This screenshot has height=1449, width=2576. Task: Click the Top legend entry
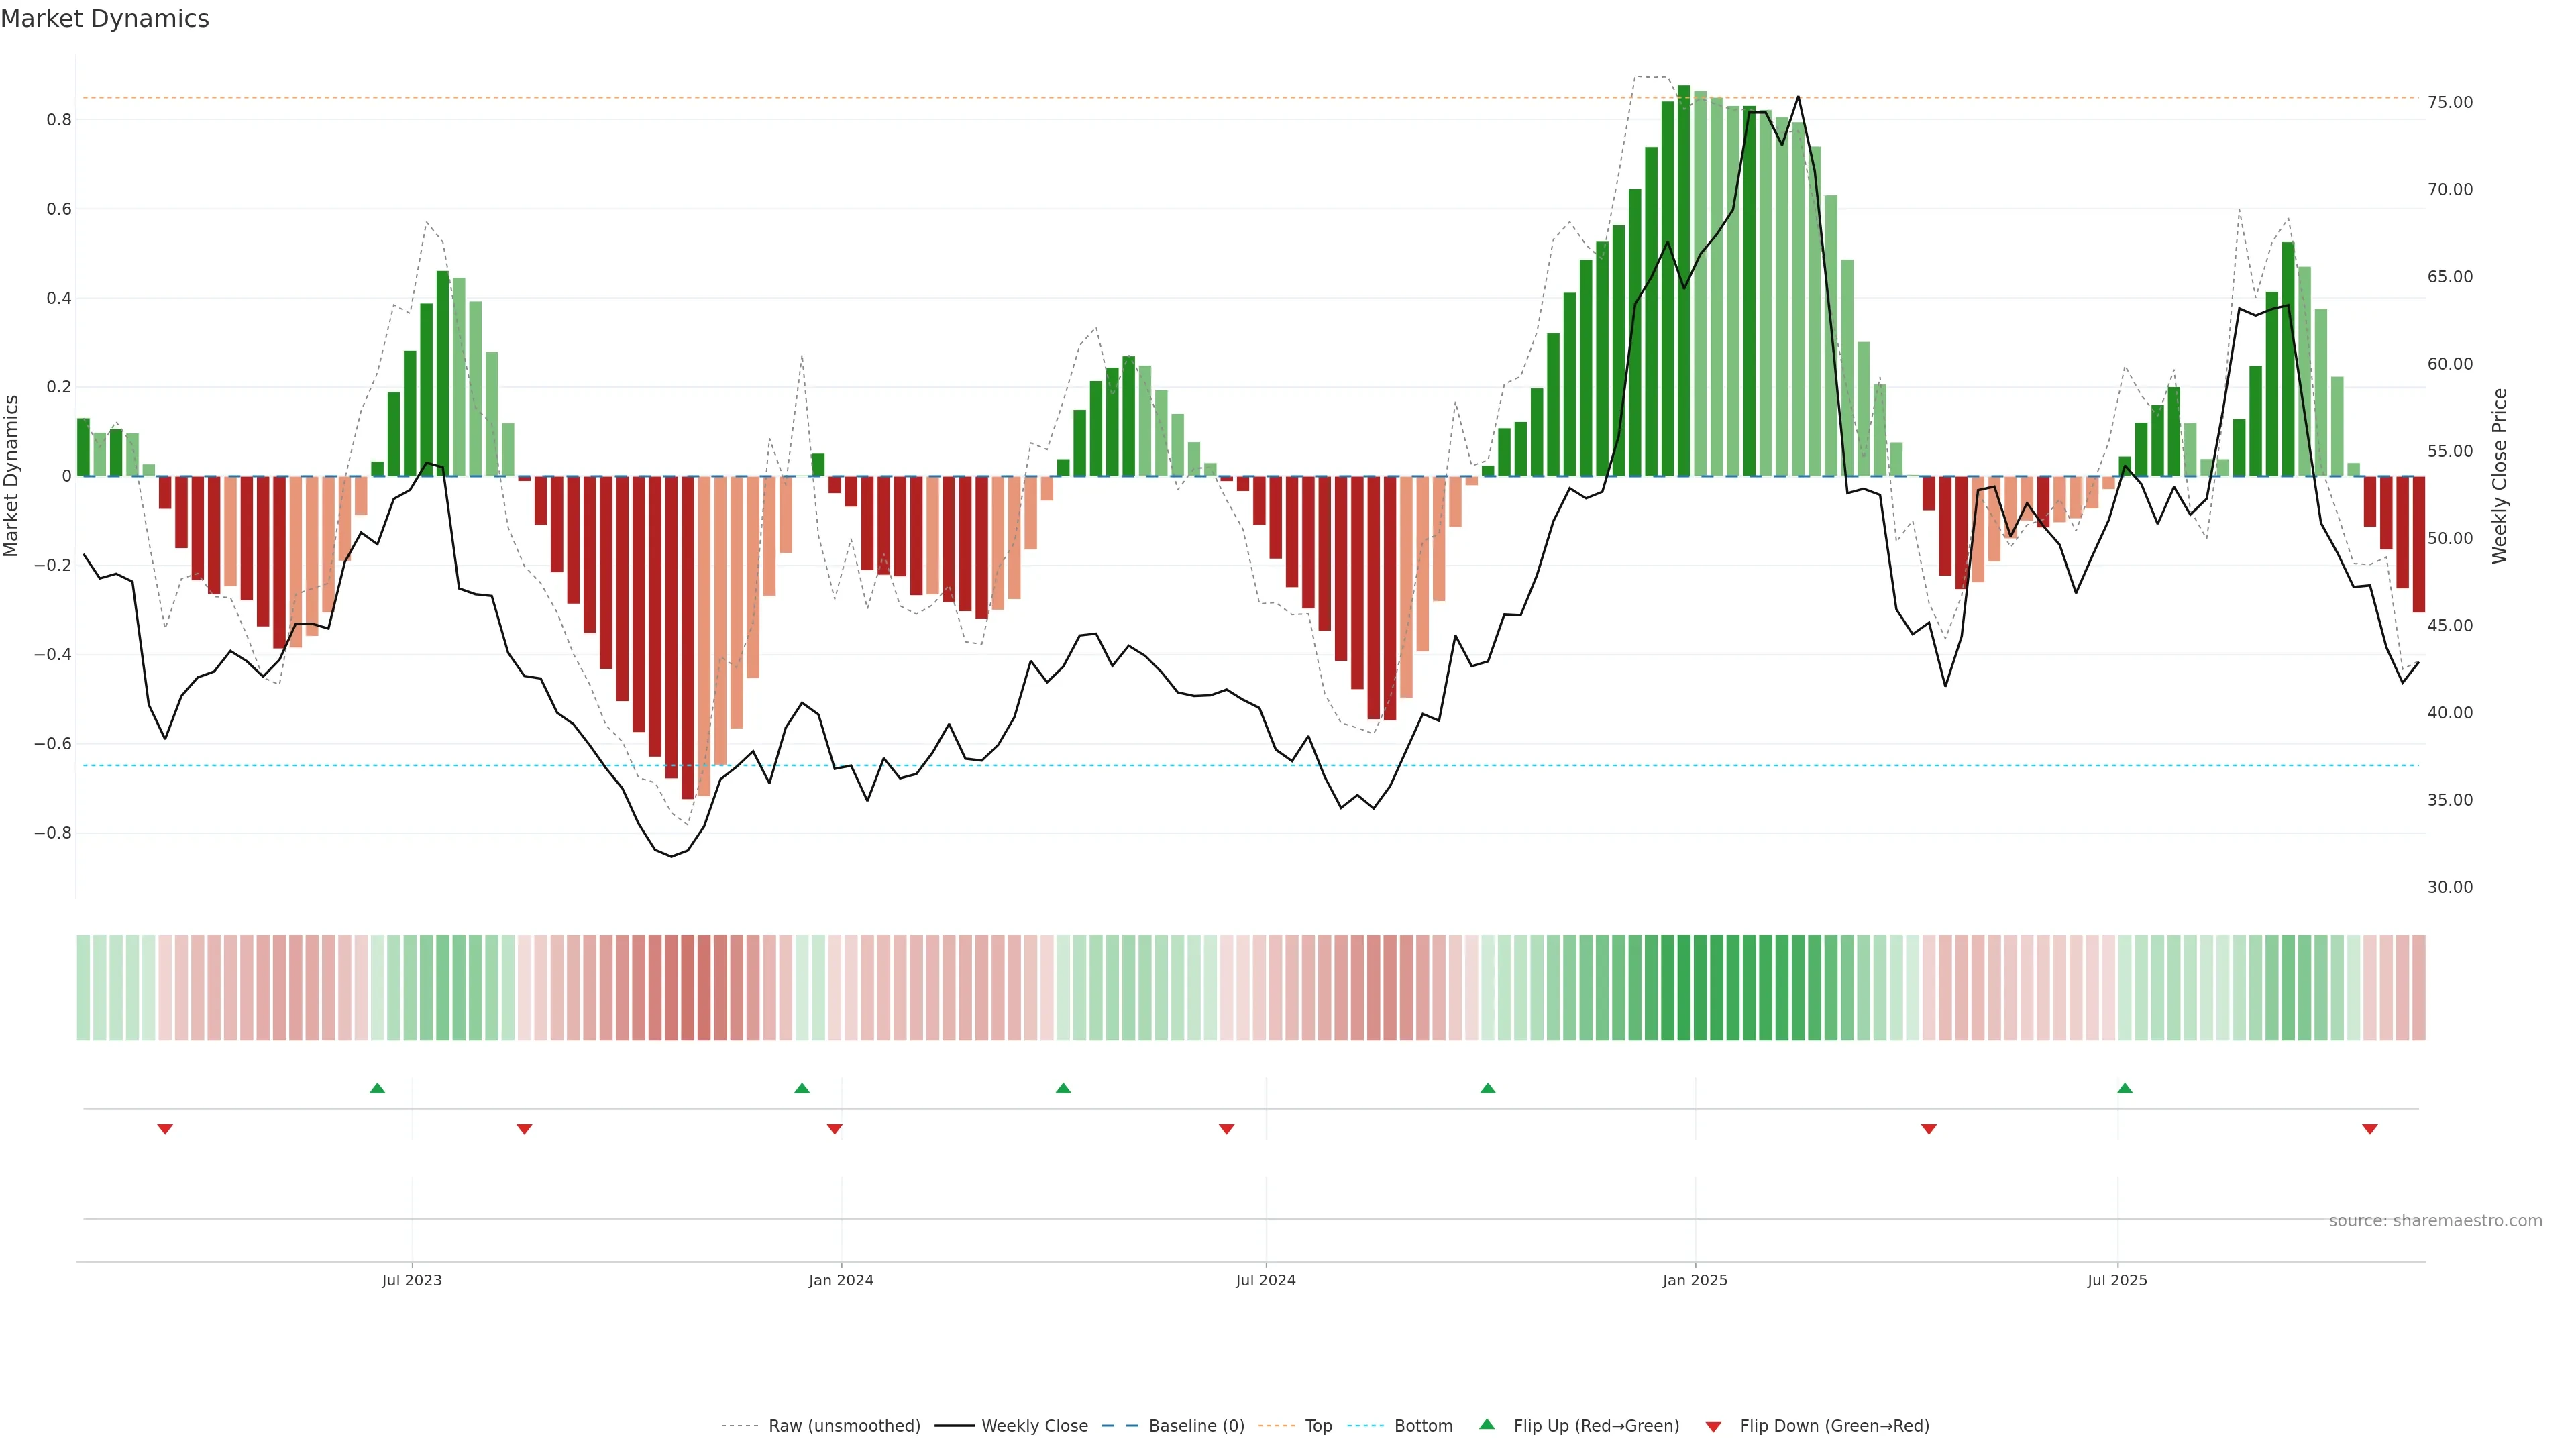click(x=1318, y=1425)
